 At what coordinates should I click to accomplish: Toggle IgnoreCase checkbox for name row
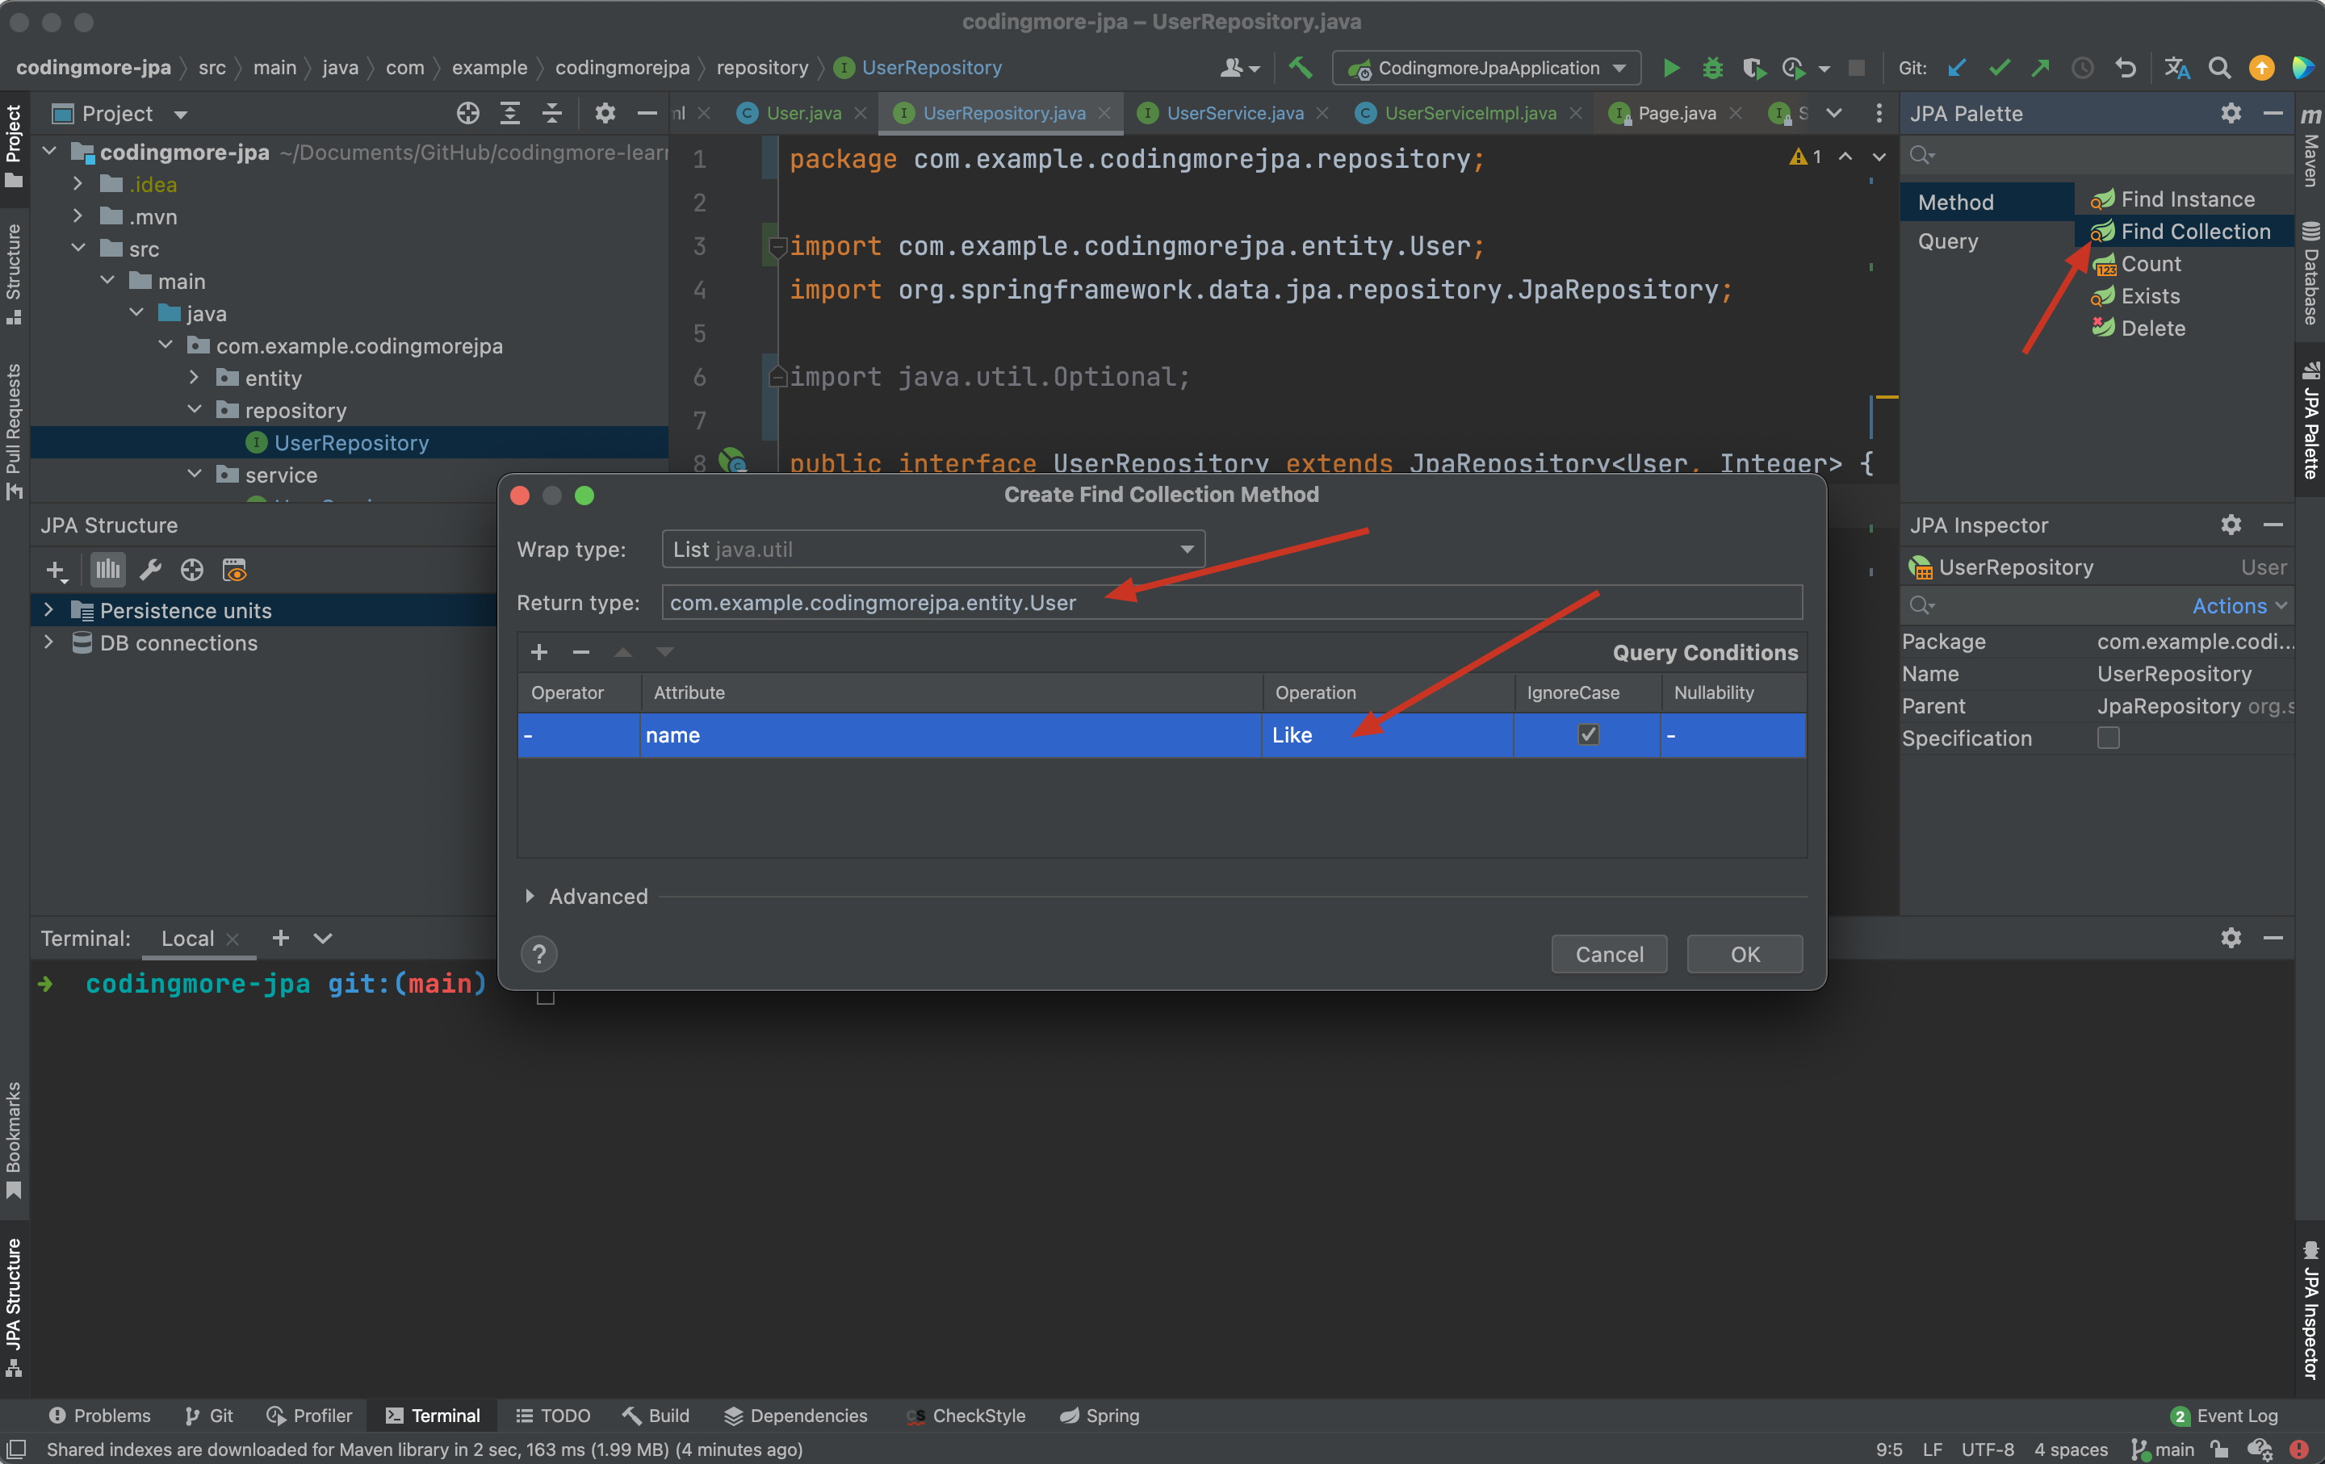coord(1587,734)
